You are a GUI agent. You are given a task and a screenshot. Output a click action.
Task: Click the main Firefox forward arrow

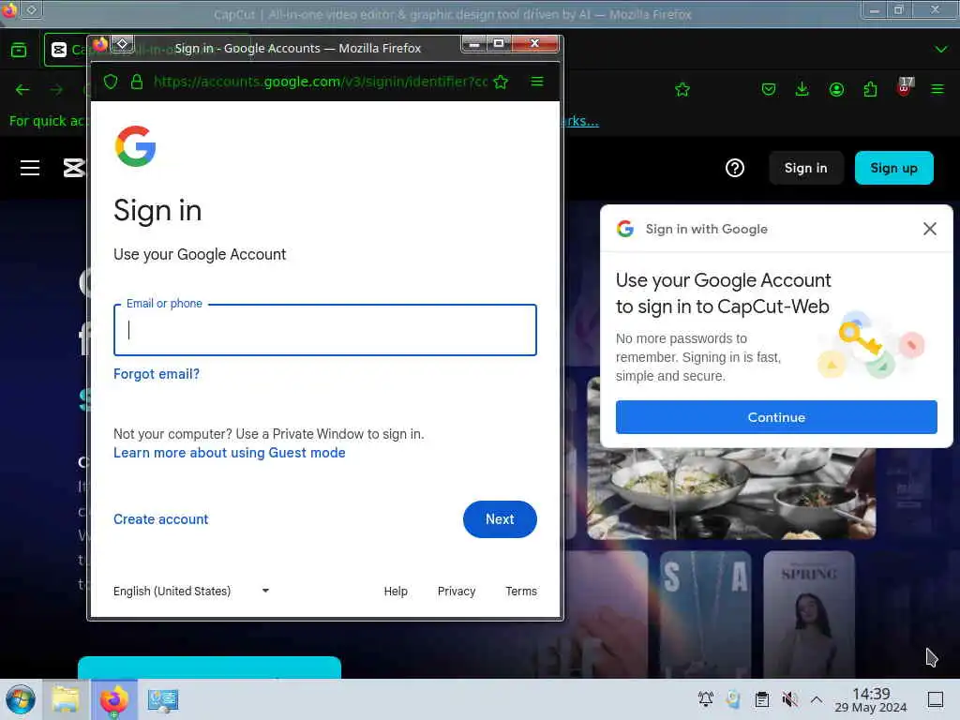[x=56, y=90]
